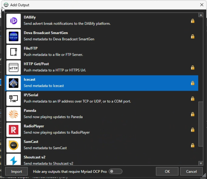Viewport: 207px width, 179px height.
Task: Click the lock icon on RadioPlayer row
Action: pos(193,130)
